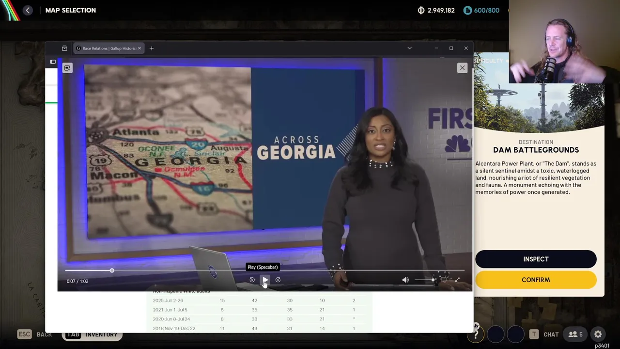Click the Play button in the video player
This screenshot has height=349, width=620.
point(265,280)
